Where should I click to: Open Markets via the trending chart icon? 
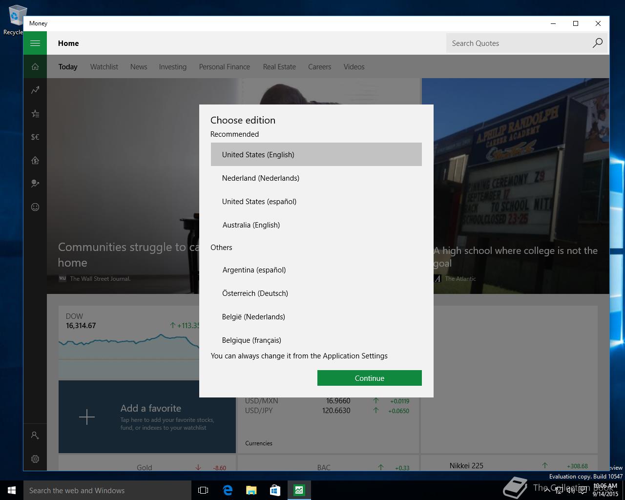click(x=35, y=90)
